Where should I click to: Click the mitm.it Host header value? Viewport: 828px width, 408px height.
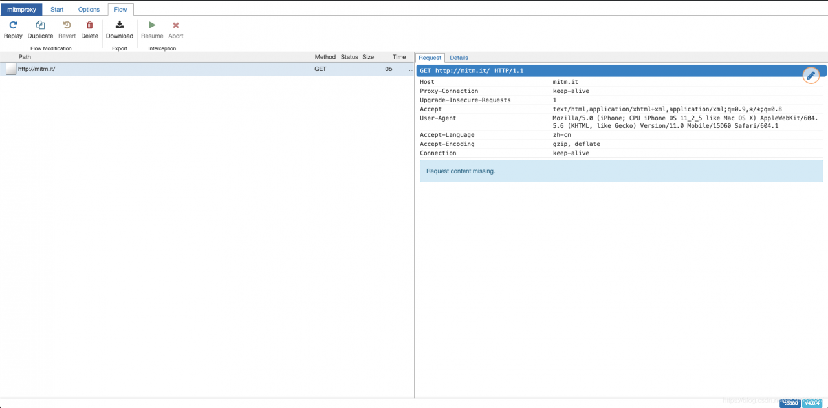(565, 82)
